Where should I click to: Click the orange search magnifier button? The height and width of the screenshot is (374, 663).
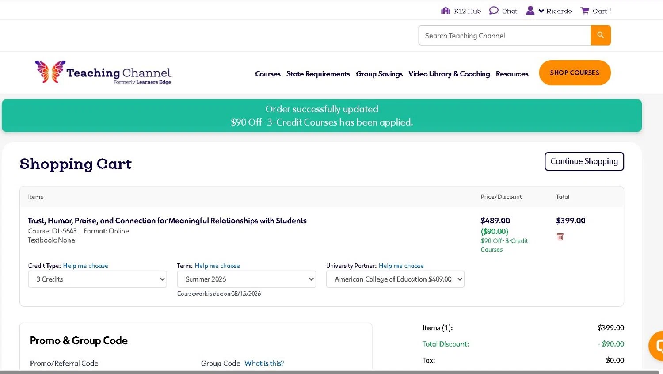(601, 35)
